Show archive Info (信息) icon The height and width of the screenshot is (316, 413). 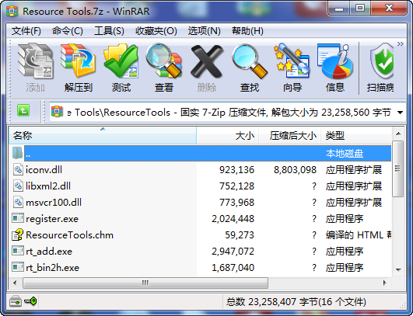(x=335, y=61)
